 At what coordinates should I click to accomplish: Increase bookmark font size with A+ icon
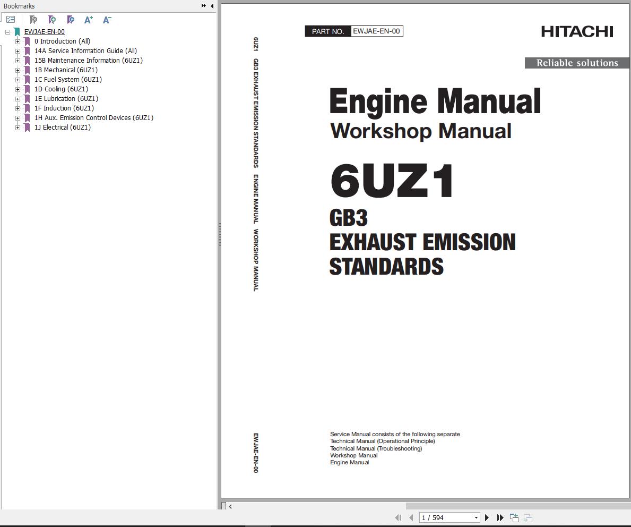[89, 19]
